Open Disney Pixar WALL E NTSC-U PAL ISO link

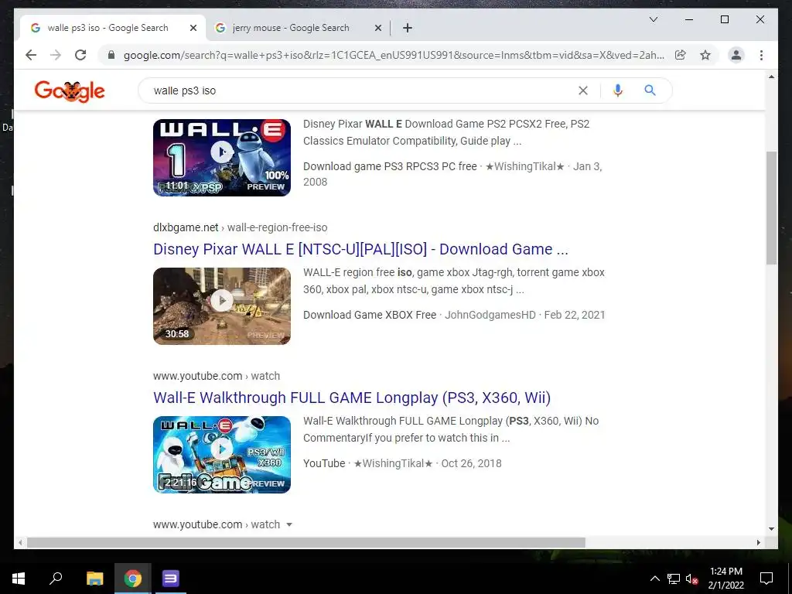pos(360,249)
